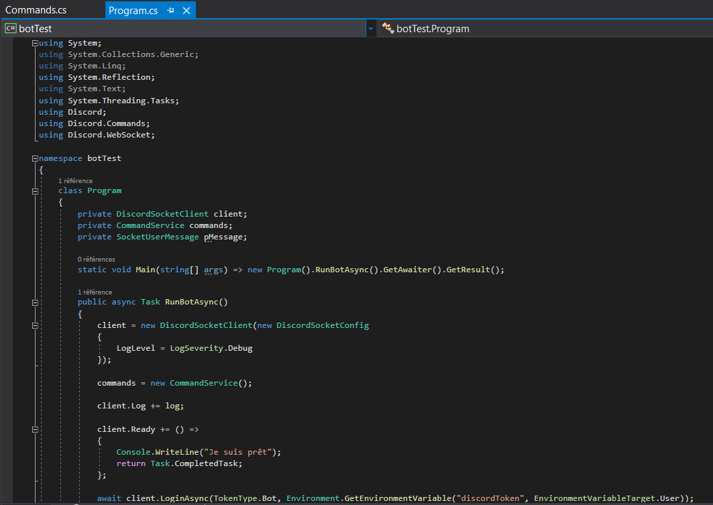Click the pMessage field name
Image resolution: width=713 pixels, height=505 pixels.
[225, 237]
